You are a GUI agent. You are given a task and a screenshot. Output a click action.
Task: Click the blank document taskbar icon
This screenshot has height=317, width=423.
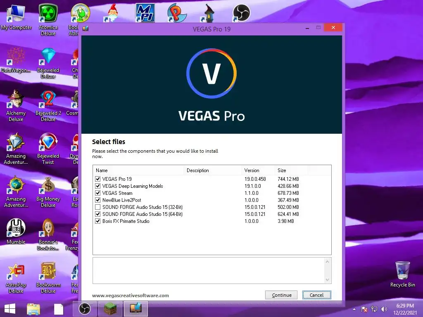pos(59,309)
